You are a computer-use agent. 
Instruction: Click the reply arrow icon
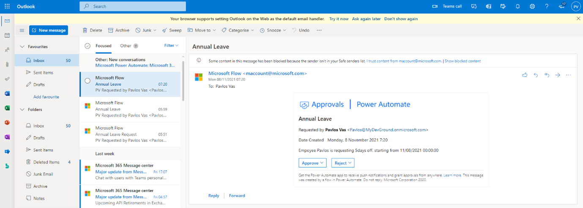(x=536, y=75)
